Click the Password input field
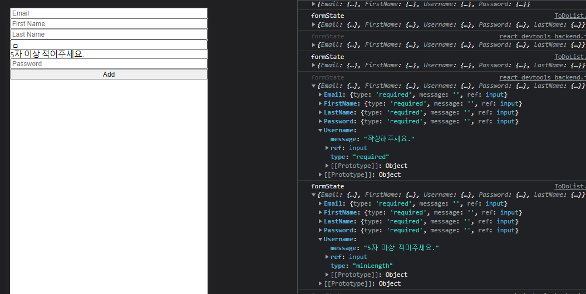Image resolution: width=586 pixels, height=294 pixels. pyautogui.click(x=109, y=64)
